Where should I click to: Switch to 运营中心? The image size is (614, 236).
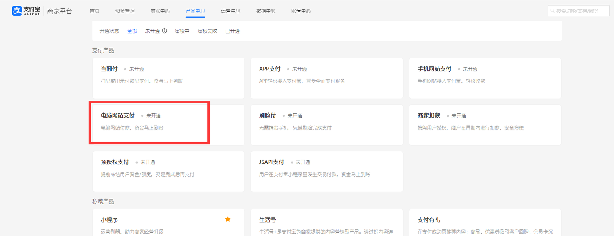pos(230,11)
